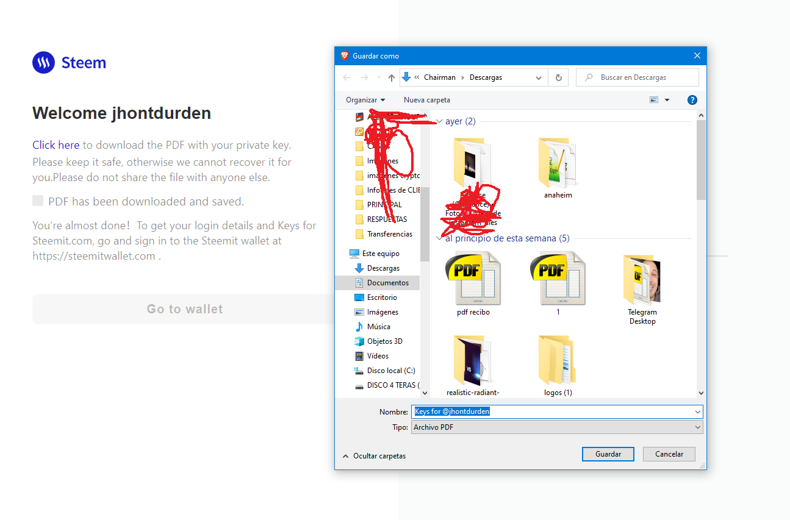The height and width of the screenshot is (520, 790).
Task: Click Descargas in the address breadcrumb
Action: click(486, 77)
